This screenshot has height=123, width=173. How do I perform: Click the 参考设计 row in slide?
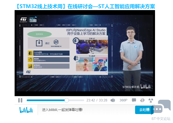coord(49,66)
